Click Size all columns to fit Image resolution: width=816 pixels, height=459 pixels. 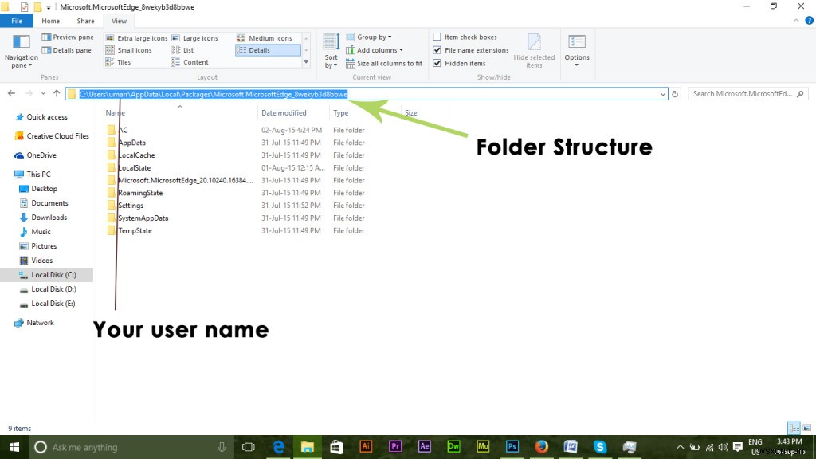[x=385, y=63]
